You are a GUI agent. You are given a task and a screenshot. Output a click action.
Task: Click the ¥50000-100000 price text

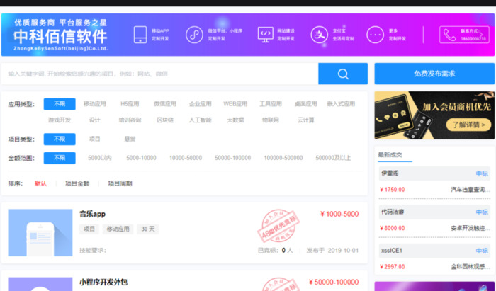pyautogui.click(x=334, y=283)
